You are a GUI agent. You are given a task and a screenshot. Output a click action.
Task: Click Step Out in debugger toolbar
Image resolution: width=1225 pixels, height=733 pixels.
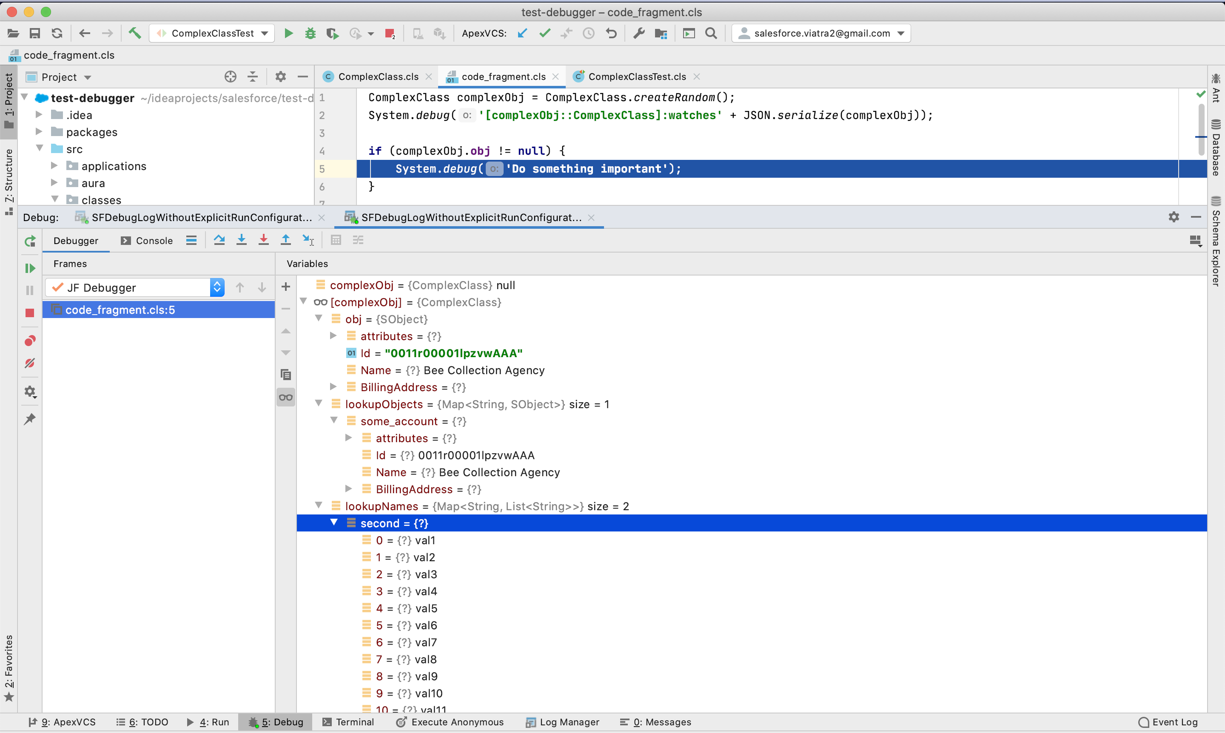285,240
